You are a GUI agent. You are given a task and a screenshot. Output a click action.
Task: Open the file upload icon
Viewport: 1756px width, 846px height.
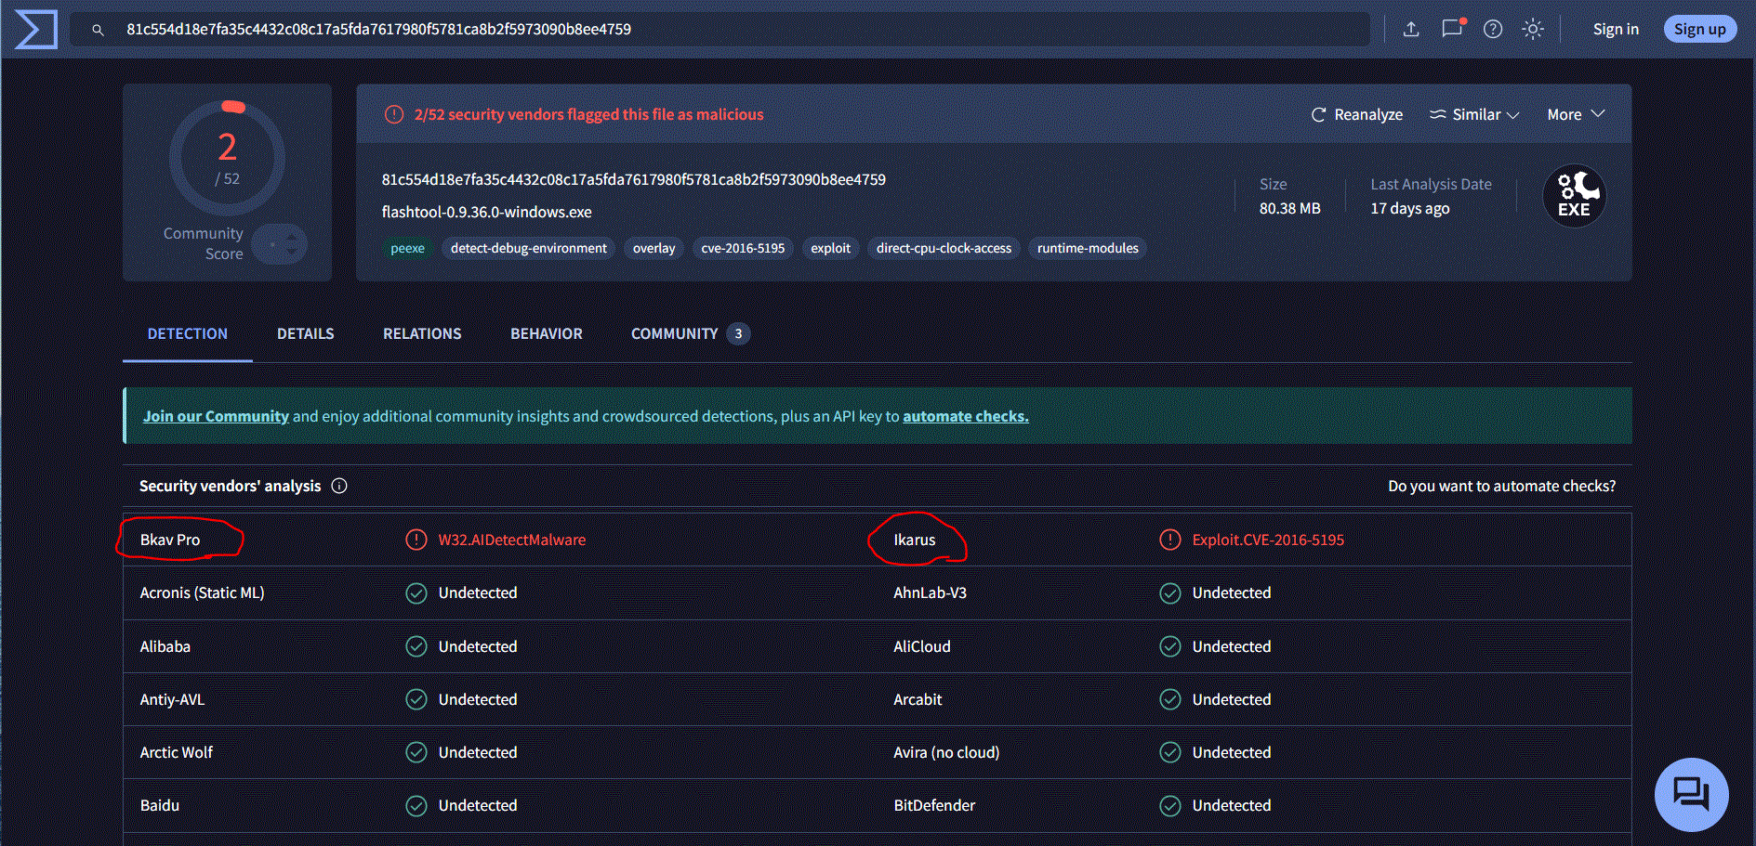(x=1411, y=29)
